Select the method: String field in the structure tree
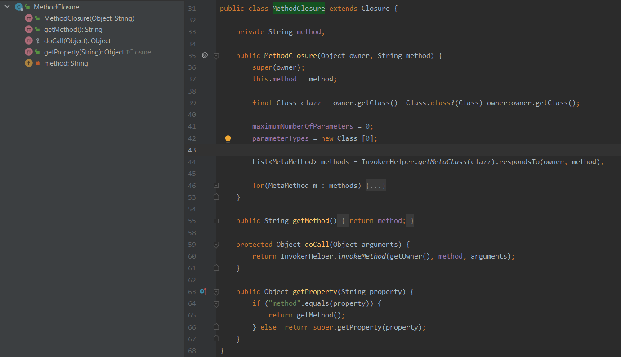 66,63
